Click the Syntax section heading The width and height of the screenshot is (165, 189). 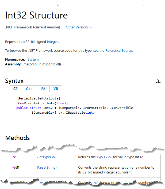[x=14, y=81]
